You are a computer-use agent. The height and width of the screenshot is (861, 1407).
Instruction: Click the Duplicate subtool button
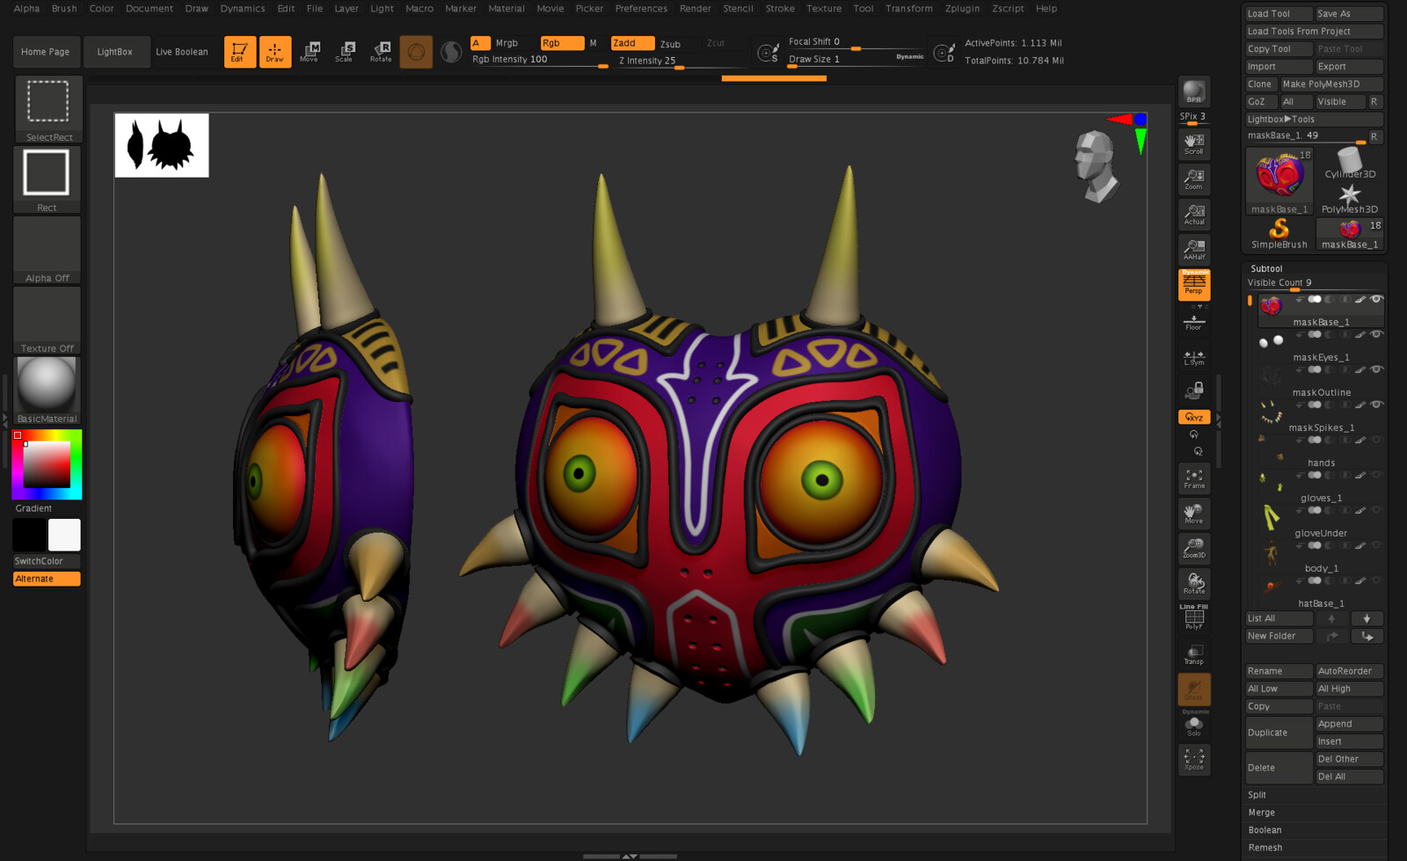click(x=1279, y=733)
